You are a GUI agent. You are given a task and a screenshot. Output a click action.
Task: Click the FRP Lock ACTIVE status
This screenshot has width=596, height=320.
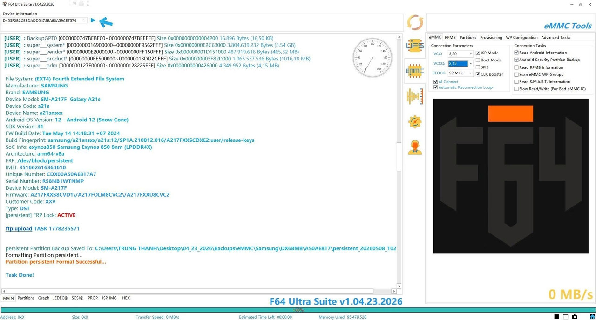(66, 215)
